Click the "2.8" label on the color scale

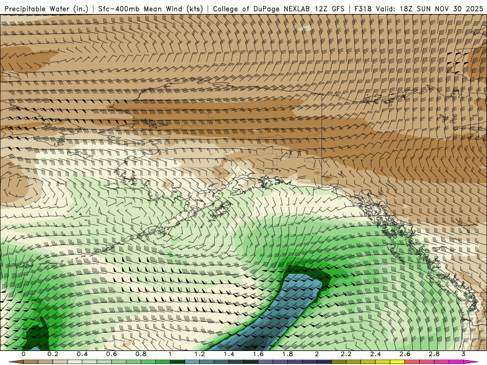434,354
